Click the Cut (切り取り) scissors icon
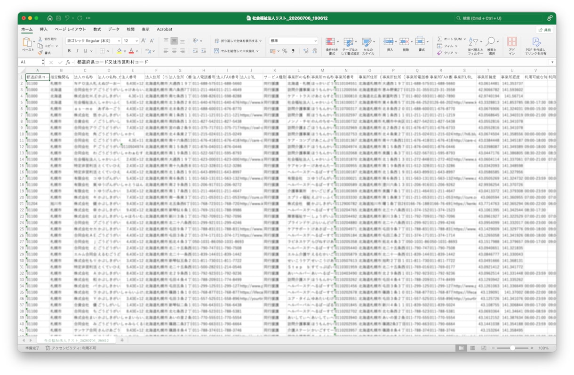 tap(40, 39)
